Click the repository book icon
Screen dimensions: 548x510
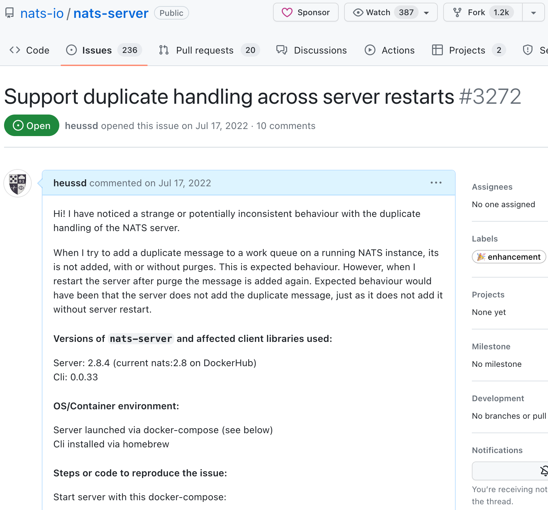[x=9, y=13]
